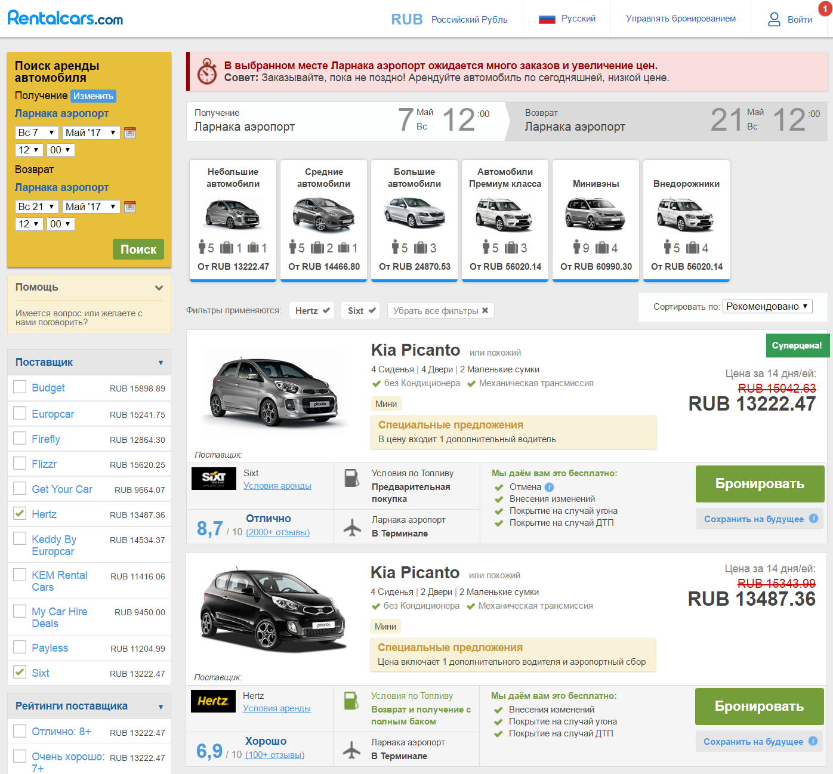Select Минивэны car category

tap(596, 220)
